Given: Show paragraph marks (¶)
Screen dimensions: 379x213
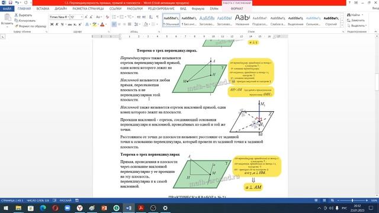Looking at the screenshot, I should [158, 17].
